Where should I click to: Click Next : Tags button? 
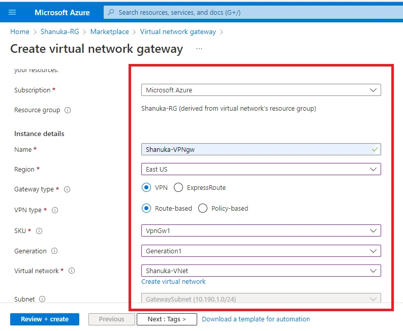click(x=167, y=319)
